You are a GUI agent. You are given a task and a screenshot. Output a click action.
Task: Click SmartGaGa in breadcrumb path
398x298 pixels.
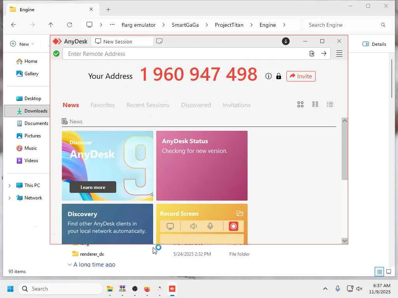coord(185,25)
